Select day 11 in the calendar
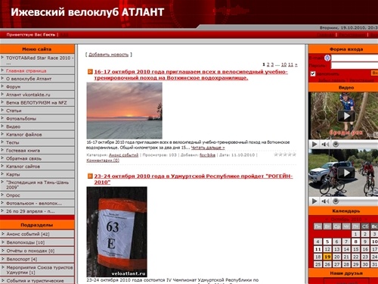378x284 pixels. (x=318, y=249)
